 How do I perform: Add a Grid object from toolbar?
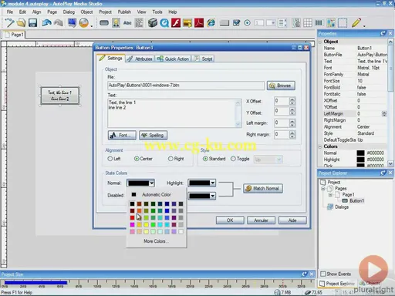tap(308, 23)
